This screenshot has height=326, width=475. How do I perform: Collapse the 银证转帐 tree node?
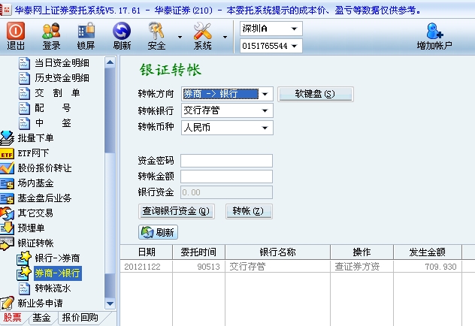click(x=27, y=243)
